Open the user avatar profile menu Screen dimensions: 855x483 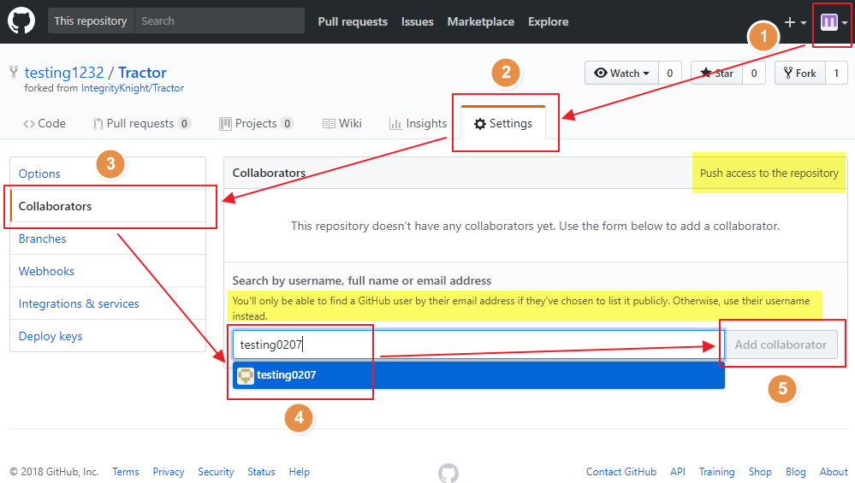click(834, 22)
